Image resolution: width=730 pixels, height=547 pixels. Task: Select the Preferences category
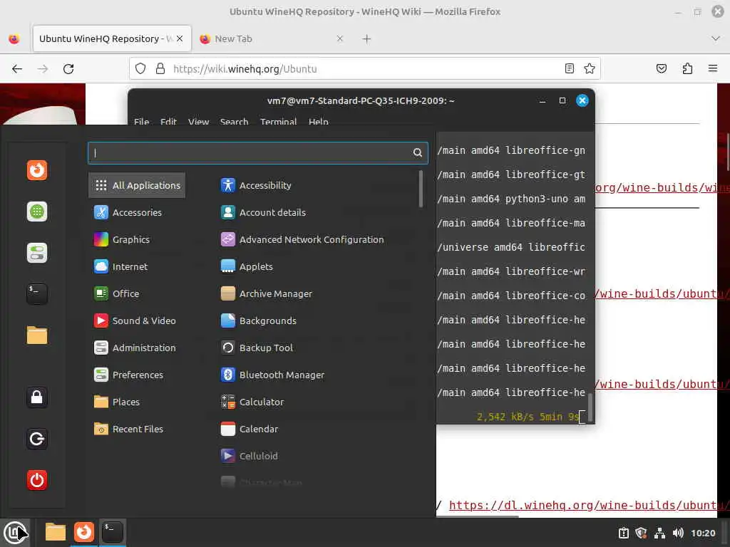pos(128,375)
